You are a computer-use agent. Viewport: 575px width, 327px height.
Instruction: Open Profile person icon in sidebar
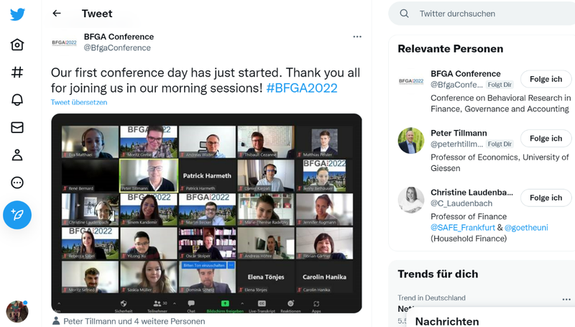tap(17, 155)
